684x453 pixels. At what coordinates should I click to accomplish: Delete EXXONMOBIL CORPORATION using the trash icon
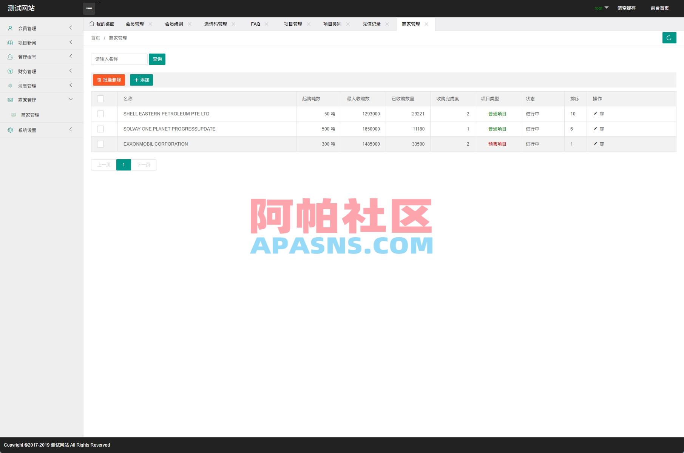click(x=602, y=144)
